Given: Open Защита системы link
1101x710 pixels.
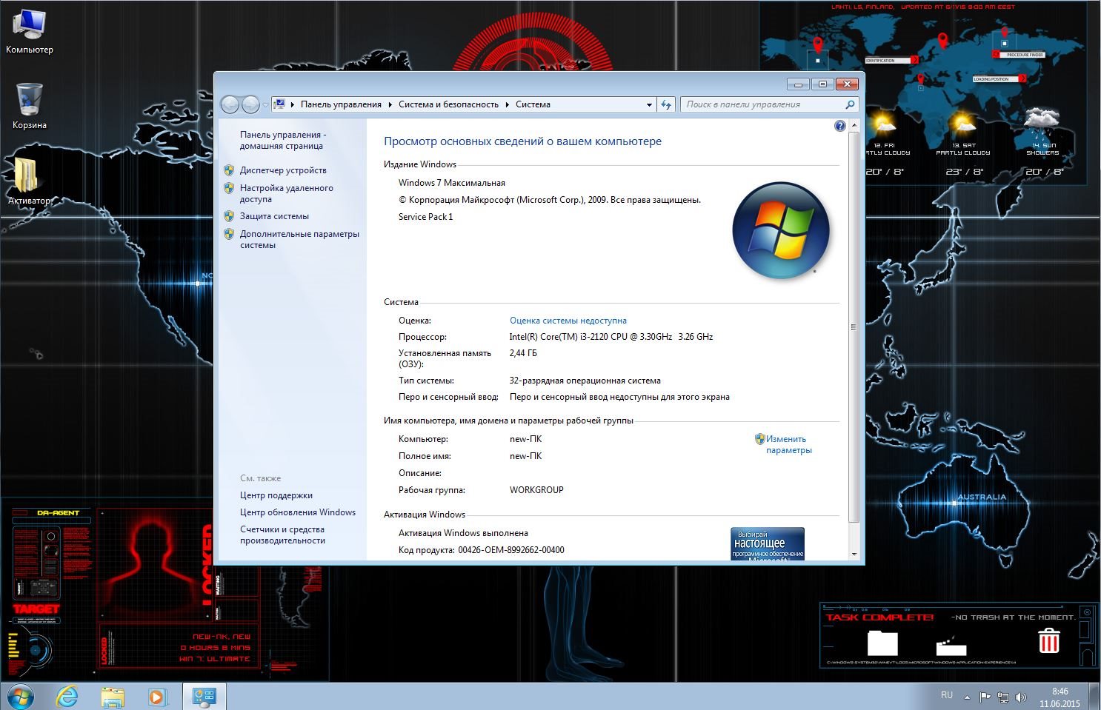Looking at the screenshot, I should [x=274, y=216].
